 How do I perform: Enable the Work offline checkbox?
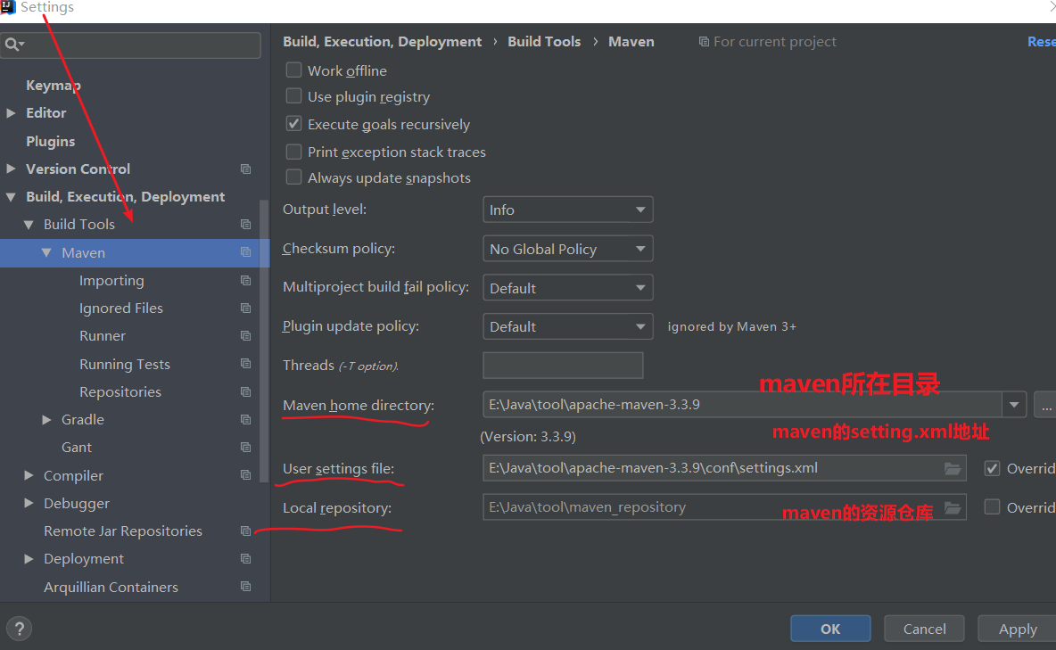pos(293,70)
